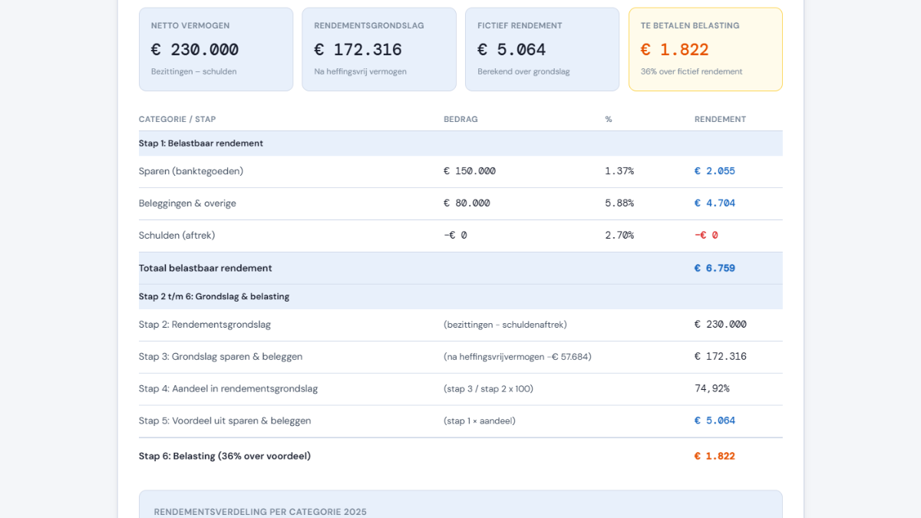The height and width of the screenshot is (518, 921).
Task: Click the Fictief Rendement summary card
Action: pyautogui.click(x=542, y=49)
